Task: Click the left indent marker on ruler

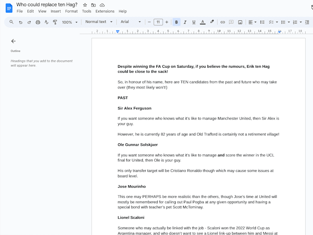Action: point(118,32)
